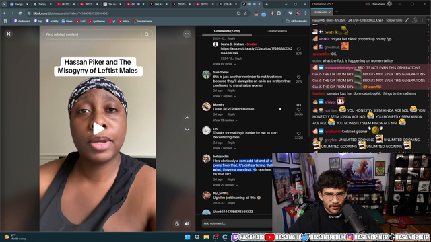This screenshot has height=242, width=431.
Task: Reply to cyd's comment
Action: (x=231, y=143)
